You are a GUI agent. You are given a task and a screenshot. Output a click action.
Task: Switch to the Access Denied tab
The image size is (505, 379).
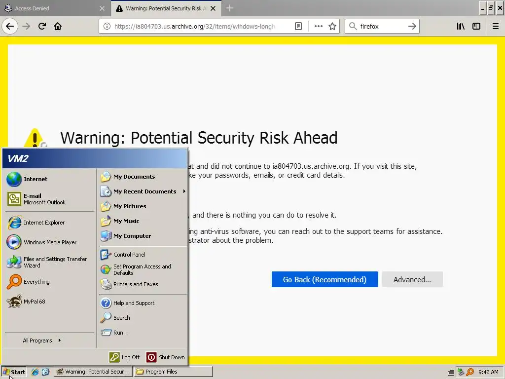(x=55, y=8)
